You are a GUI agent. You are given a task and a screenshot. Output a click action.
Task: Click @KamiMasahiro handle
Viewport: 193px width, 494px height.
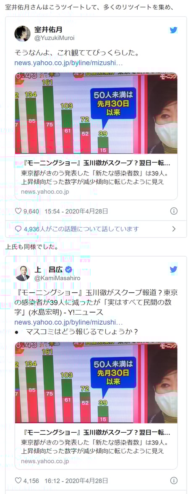click(x=57, y=278)
